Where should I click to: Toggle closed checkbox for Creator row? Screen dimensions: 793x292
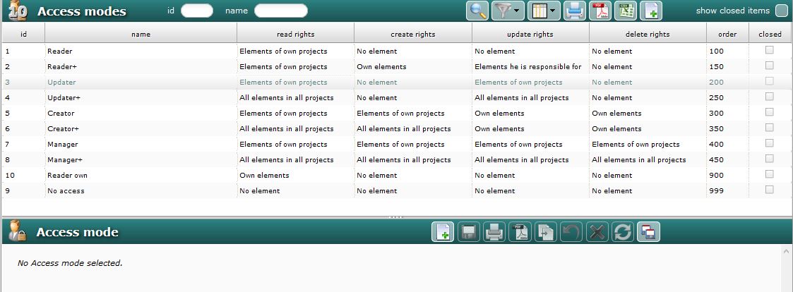(x=769, y=112)
